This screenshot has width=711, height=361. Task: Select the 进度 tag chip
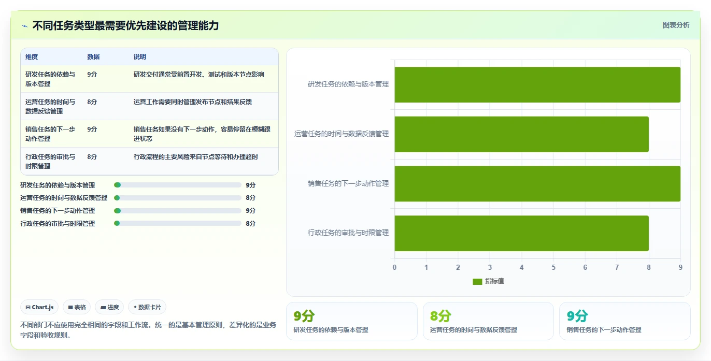pyautogui.click(x=110, y=307)
